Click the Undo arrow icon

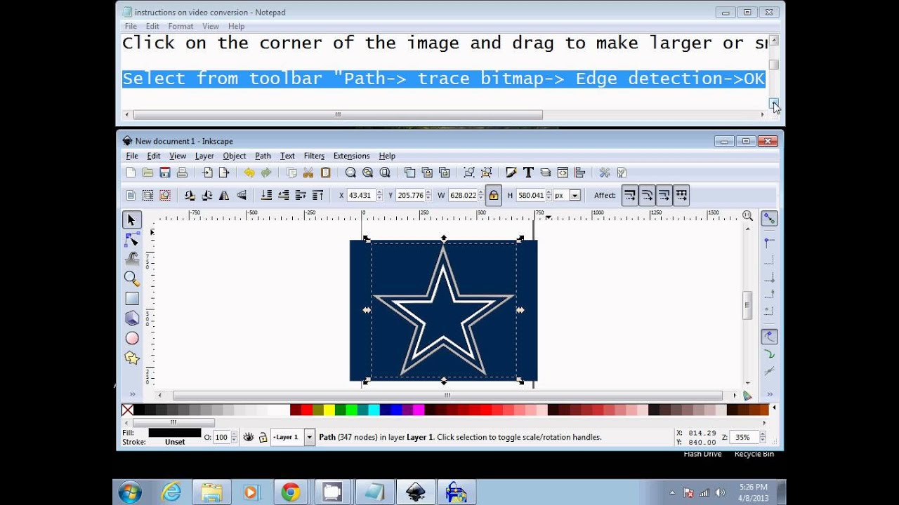click(x=249, y=173)
